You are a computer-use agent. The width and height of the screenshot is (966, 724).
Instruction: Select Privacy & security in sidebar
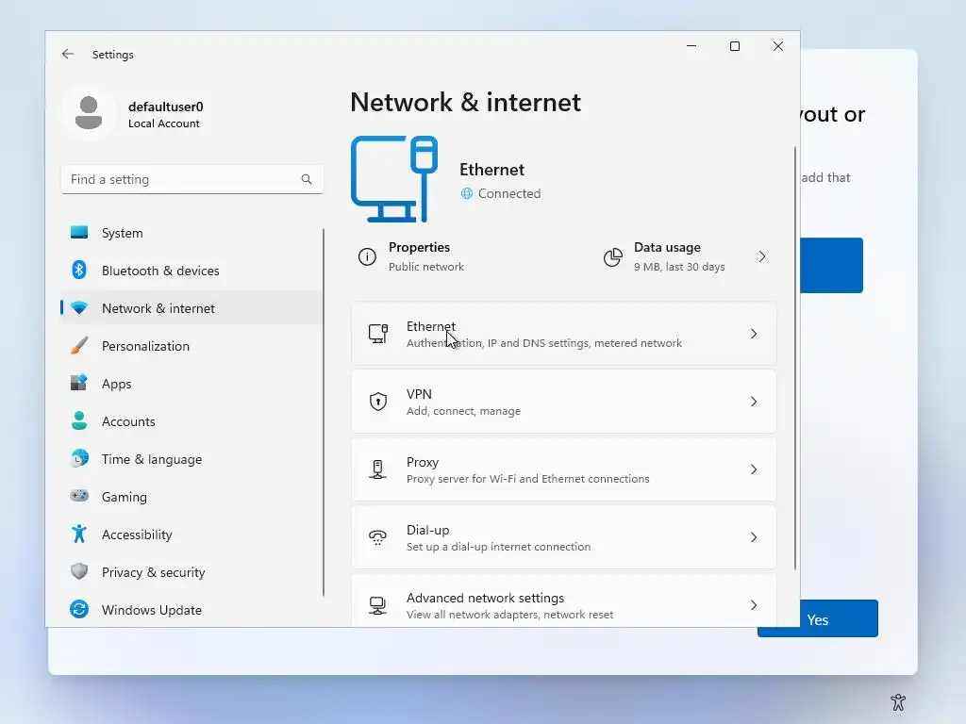tap(192, 572)
